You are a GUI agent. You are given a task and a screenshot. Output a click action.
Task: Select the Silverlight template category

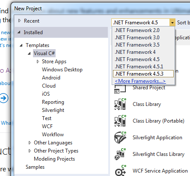pos(53,110)
